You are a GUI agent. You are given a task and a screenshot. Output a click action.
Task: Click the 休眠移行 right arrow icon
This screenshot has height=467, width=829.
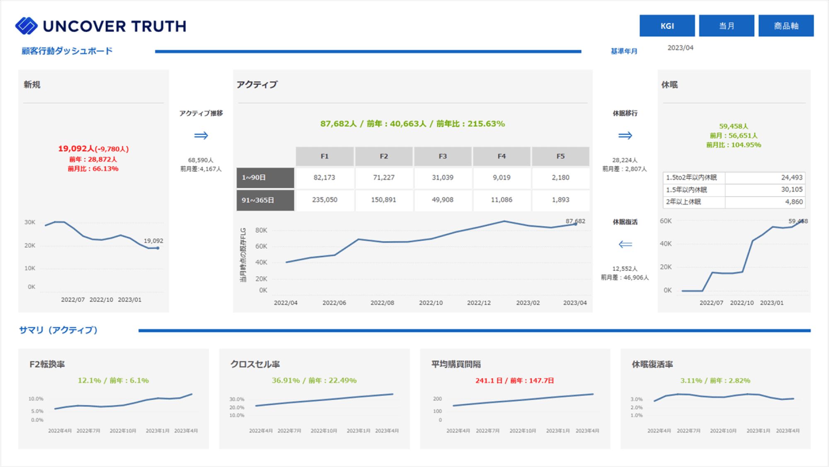pos(625,135)
